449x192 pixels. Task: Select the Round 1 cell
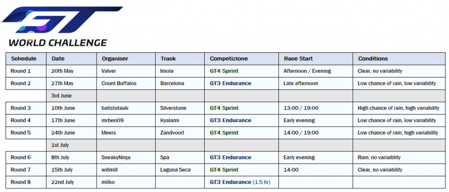click(x=21, y=71)
